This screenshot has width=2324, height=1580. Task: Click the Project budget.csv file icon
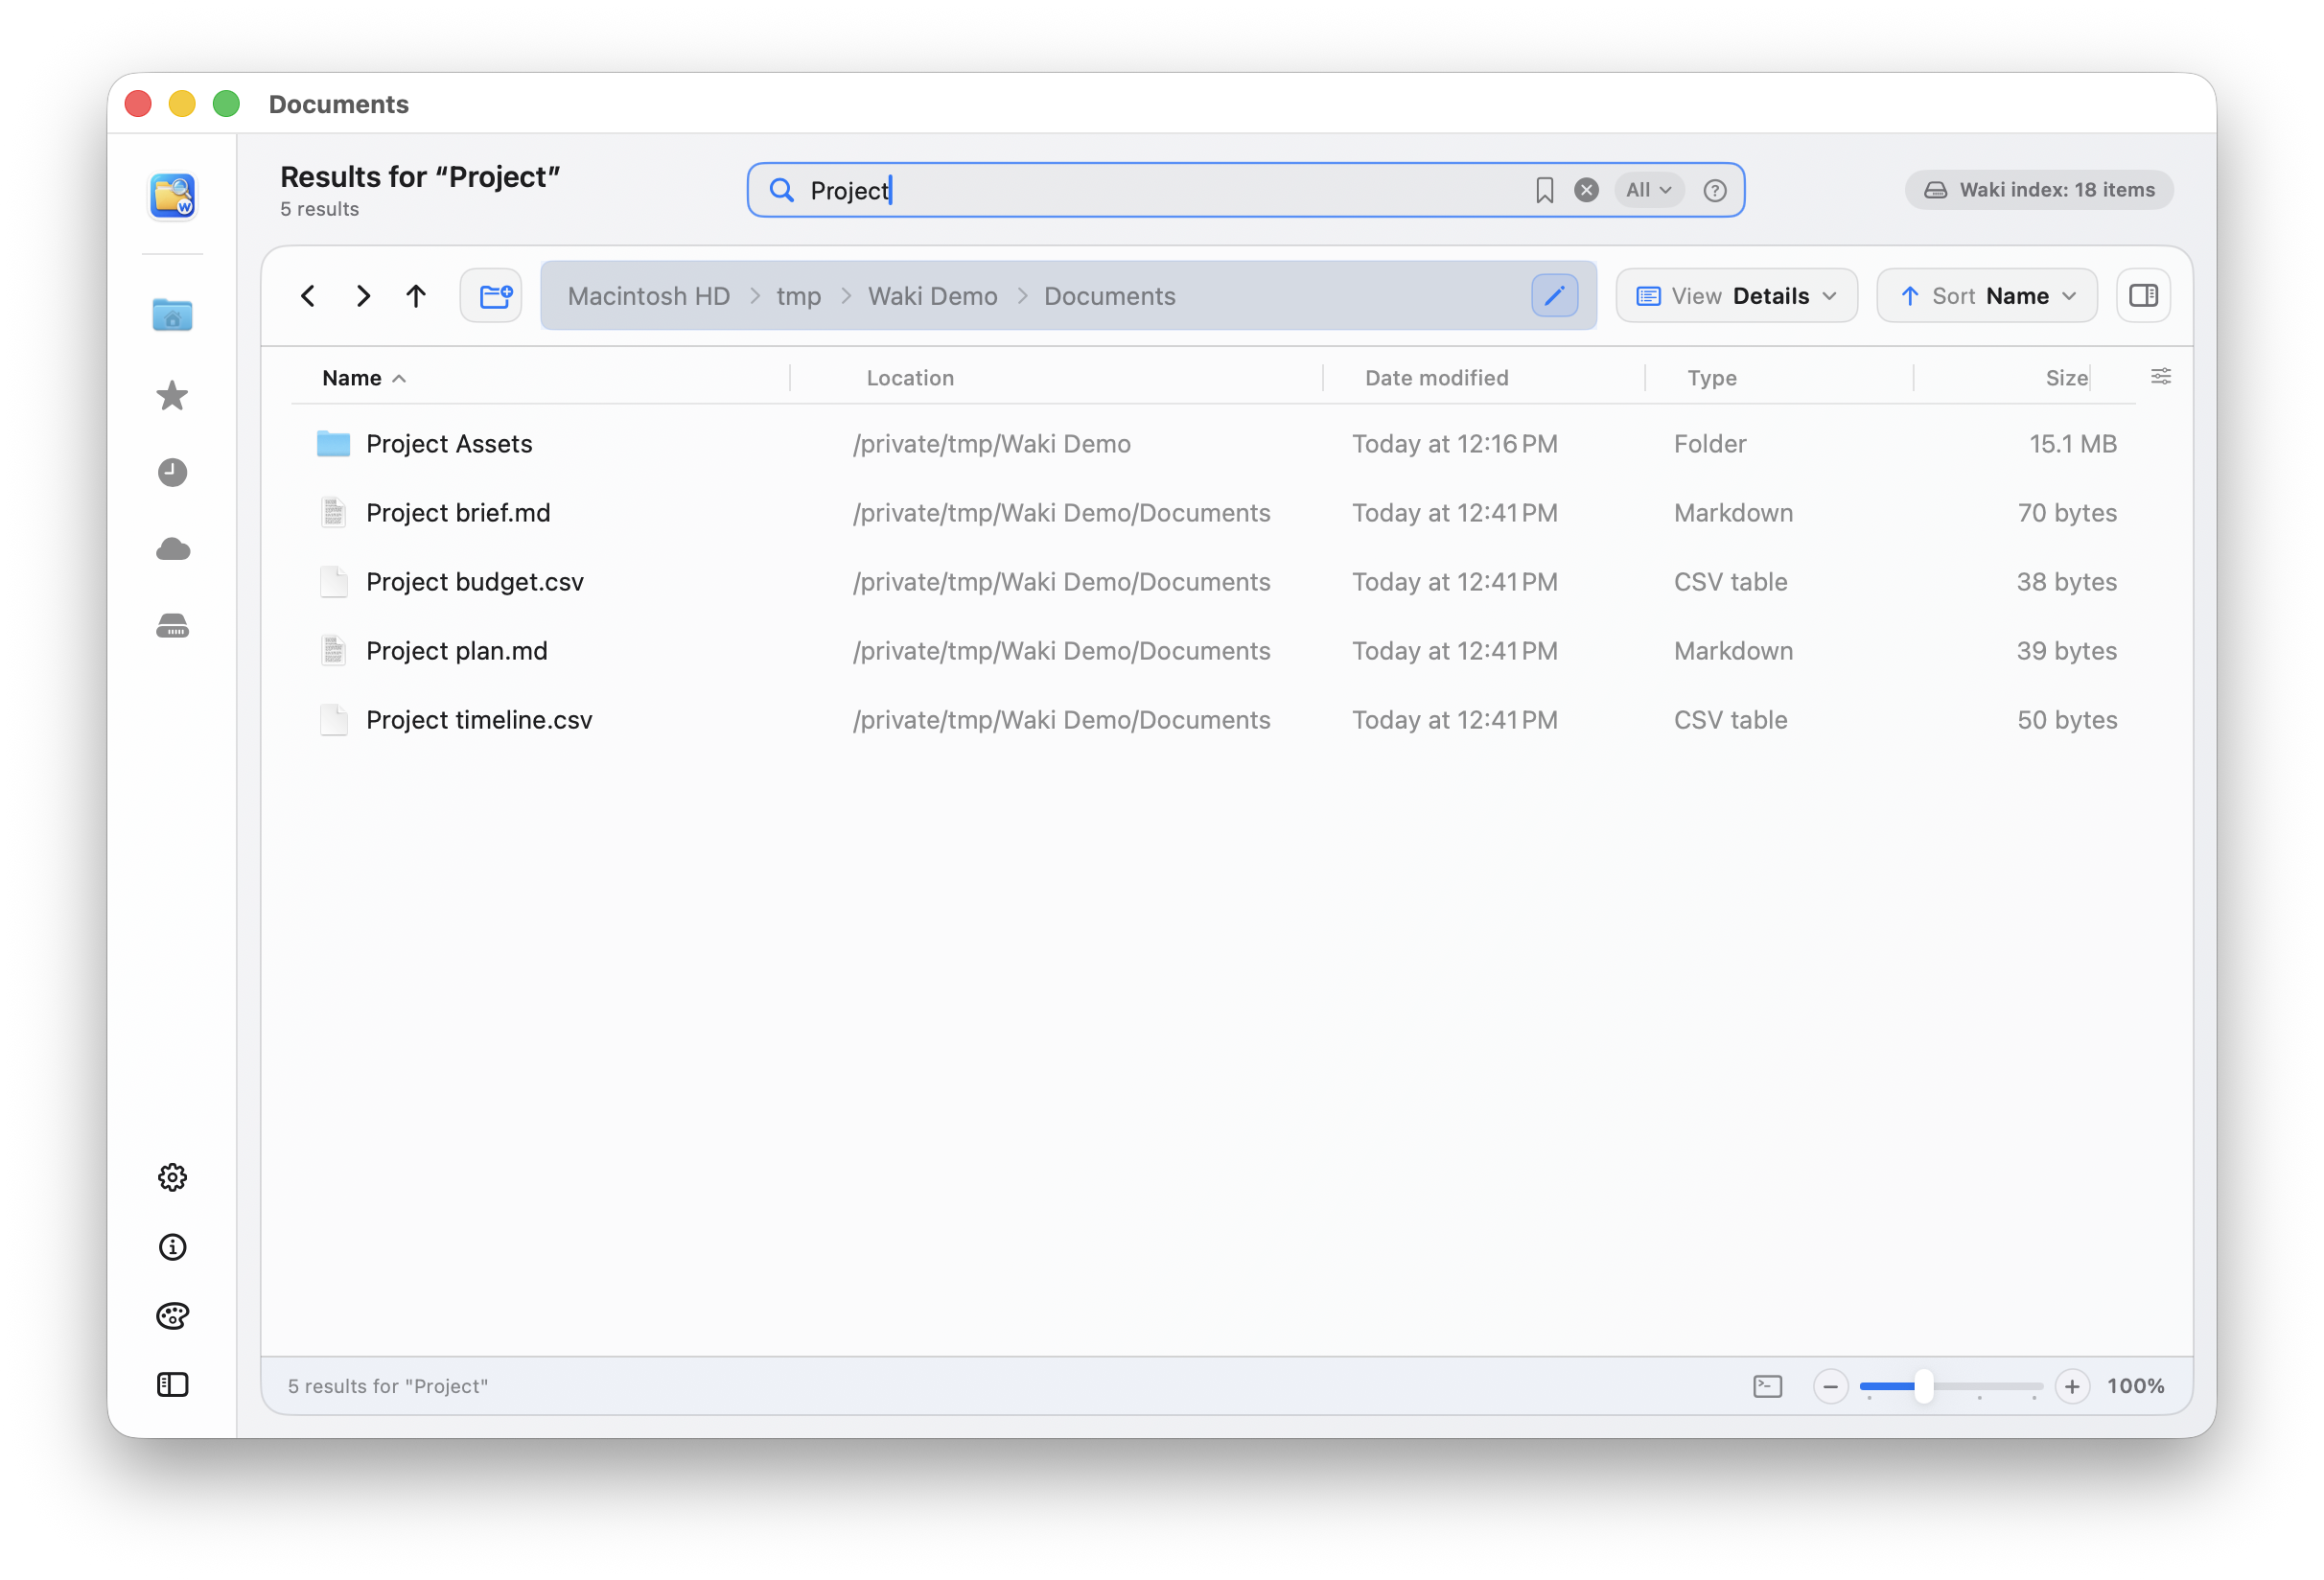pos(333,582)
